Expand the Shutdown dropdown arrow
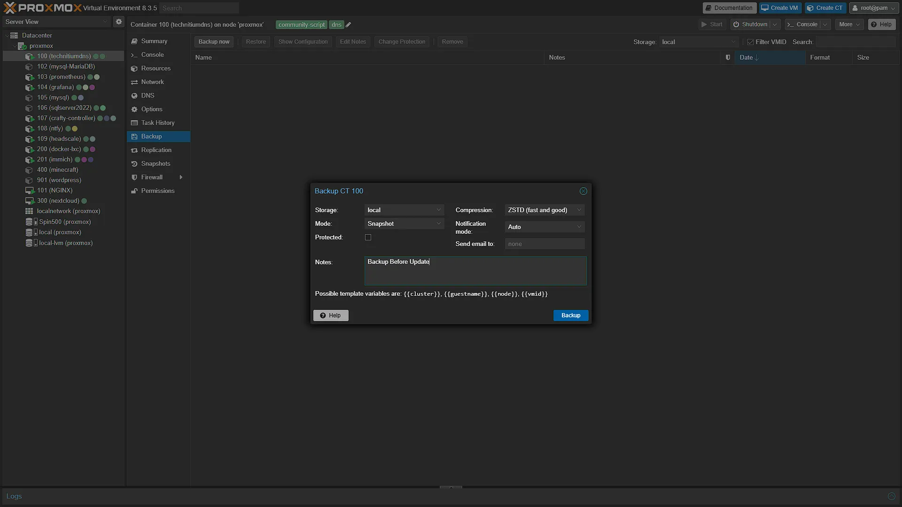The image size is (902, 507). (775, 24)
